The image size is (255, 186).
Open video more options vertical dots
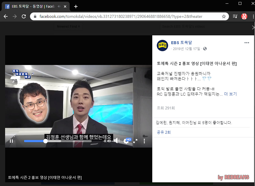[x=144, y=141]
